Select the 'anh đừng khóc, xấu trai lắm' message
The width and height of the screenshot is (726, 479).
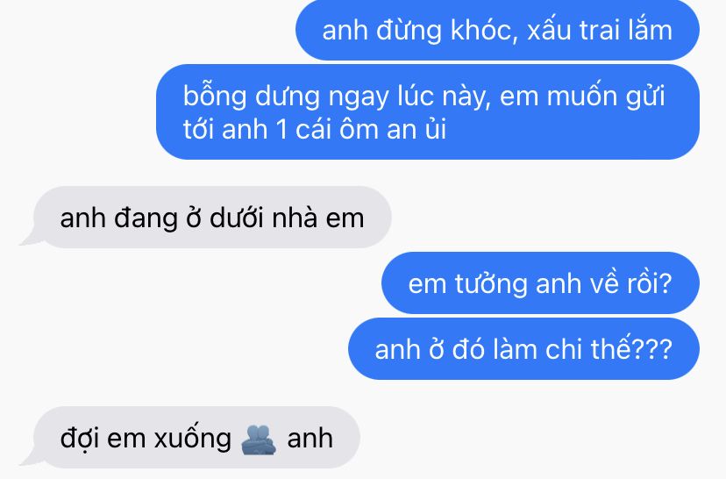tap(497, 30)
